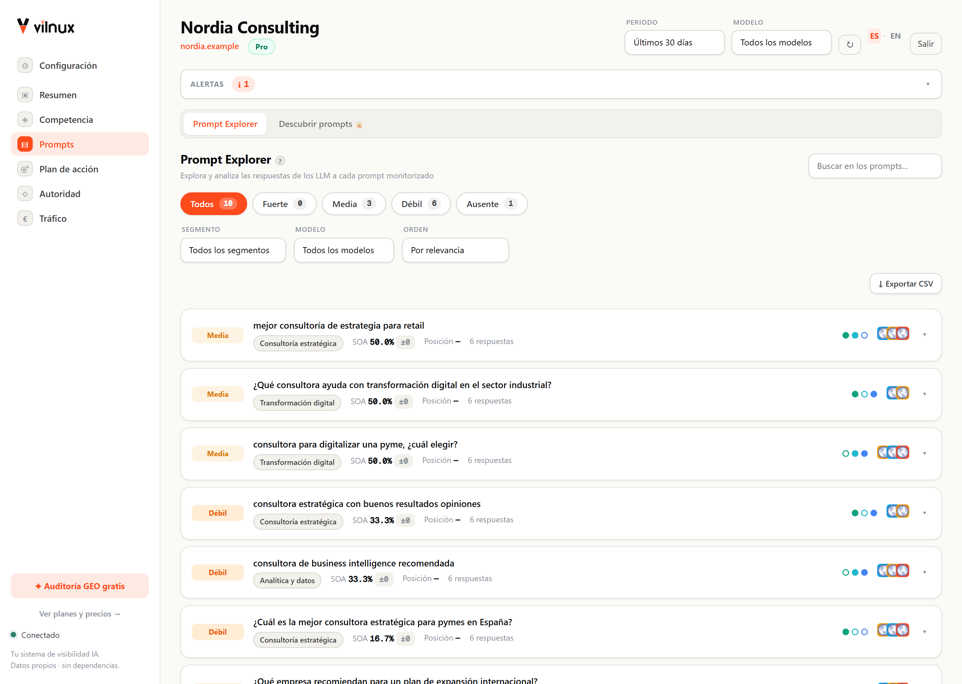Viewport: 962px width, 684px height.
Task: Open the Prompt Explorer help icon
Action: click(x=280, y=160)
